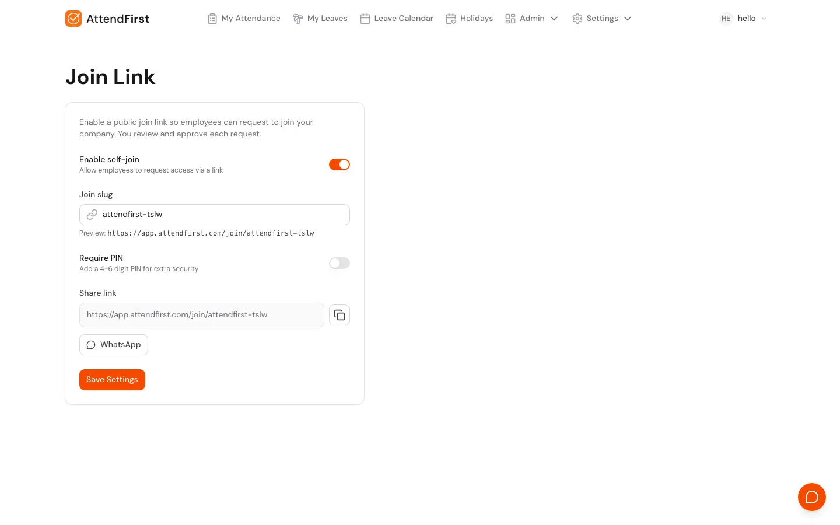Click the Settings gear icon
This screenshot has width=840, height=525.
pos(577,19)
